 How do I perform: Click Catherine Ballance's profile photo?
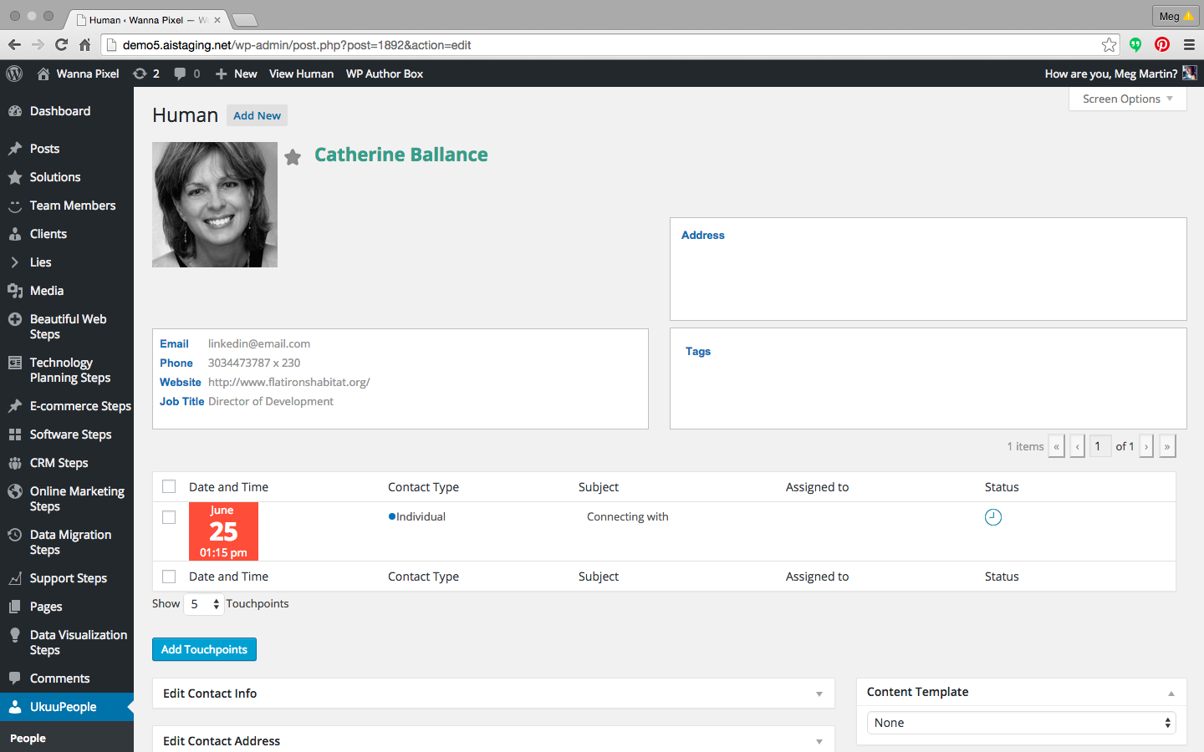(215, 205)
